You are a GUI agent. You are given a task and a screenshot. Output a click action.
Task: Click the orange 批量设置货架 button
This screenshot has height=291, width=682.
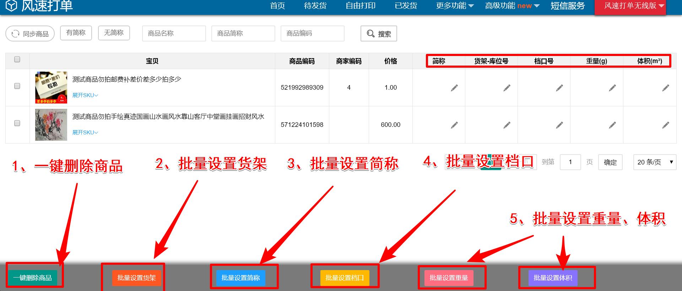coord(137,278)
